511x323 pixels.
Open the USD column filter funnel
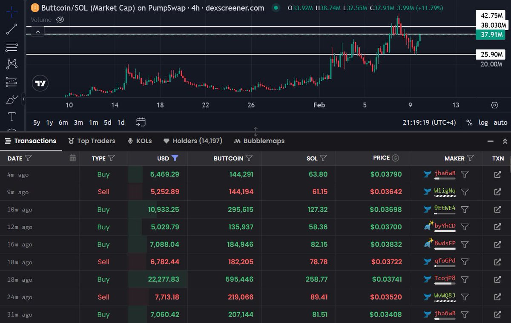click(x=174, y=158)
